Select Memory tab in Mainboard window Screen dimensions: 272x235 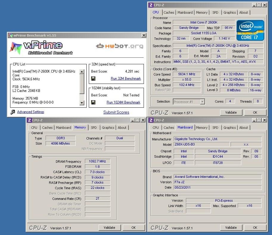pos(202,128)
